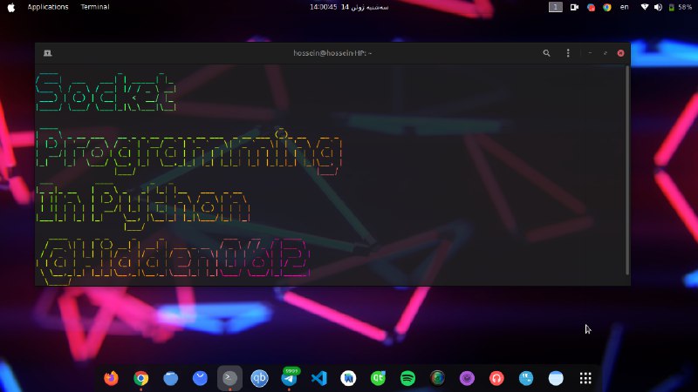Open the terminal three-dot menu
The height and width of the screenshot is (392, 698).
(x=568, y=53)
